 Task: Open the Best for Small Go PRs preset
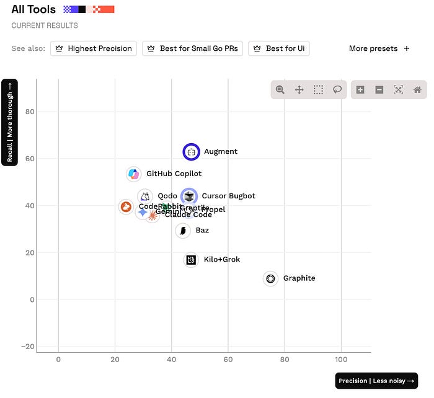click(x=192, y=48)
